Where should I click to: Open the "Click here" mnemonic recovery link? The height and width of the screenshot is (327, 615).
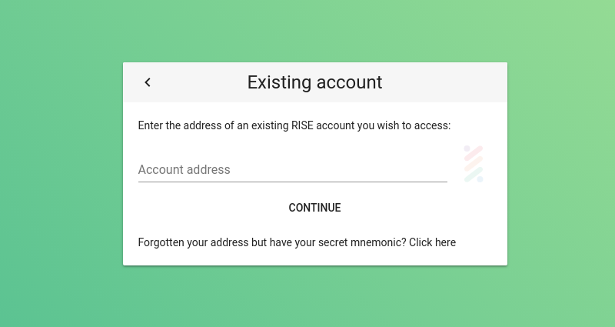coord(432,242)
